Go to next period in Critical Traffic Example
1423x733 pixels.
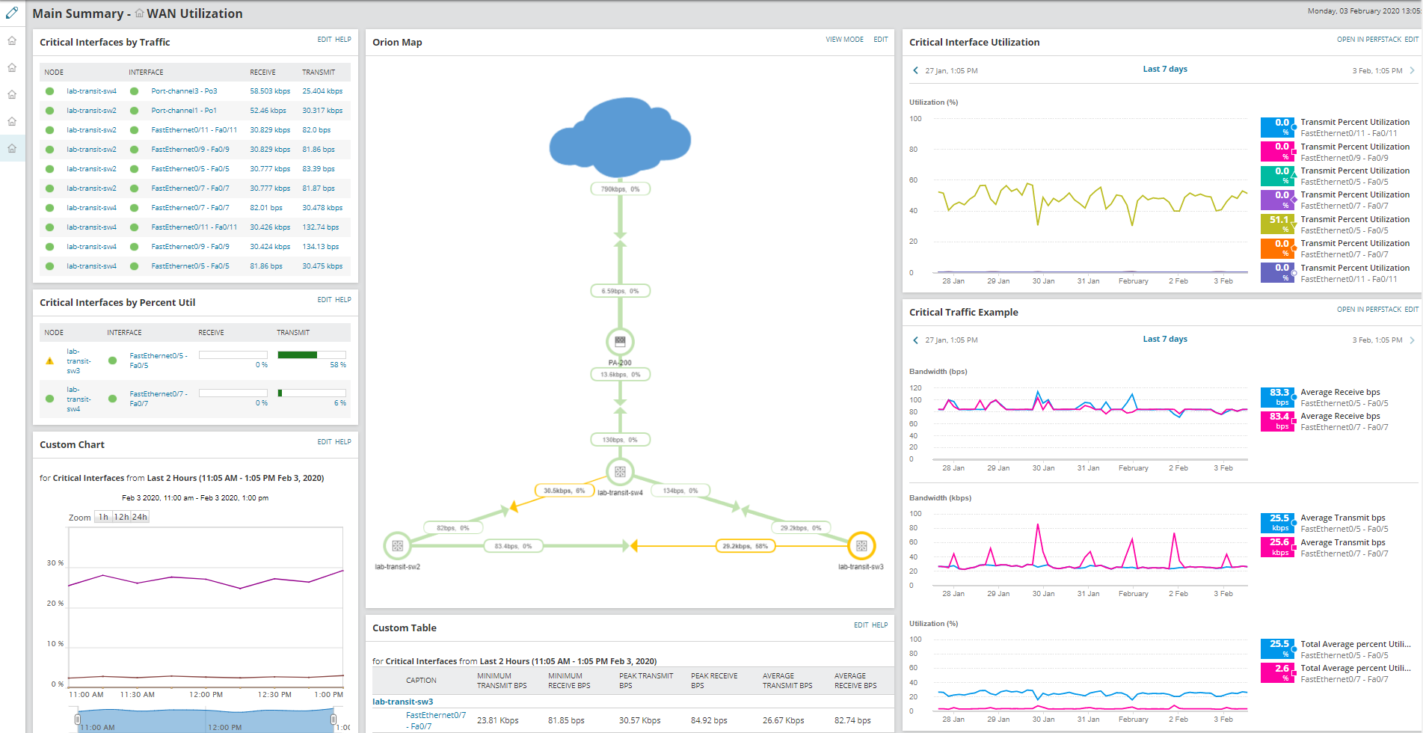[x=1412, y=340]
